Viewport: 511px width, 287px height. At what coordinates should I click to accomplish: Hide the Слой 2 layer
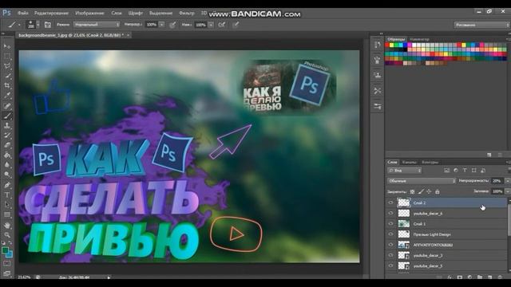390,202
